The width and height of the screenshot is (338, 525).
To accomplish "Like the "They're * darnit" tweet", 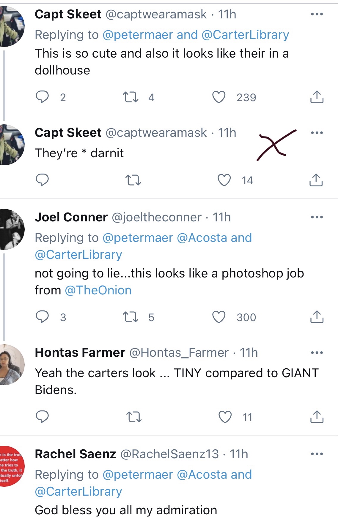I will tap(224, 180).
